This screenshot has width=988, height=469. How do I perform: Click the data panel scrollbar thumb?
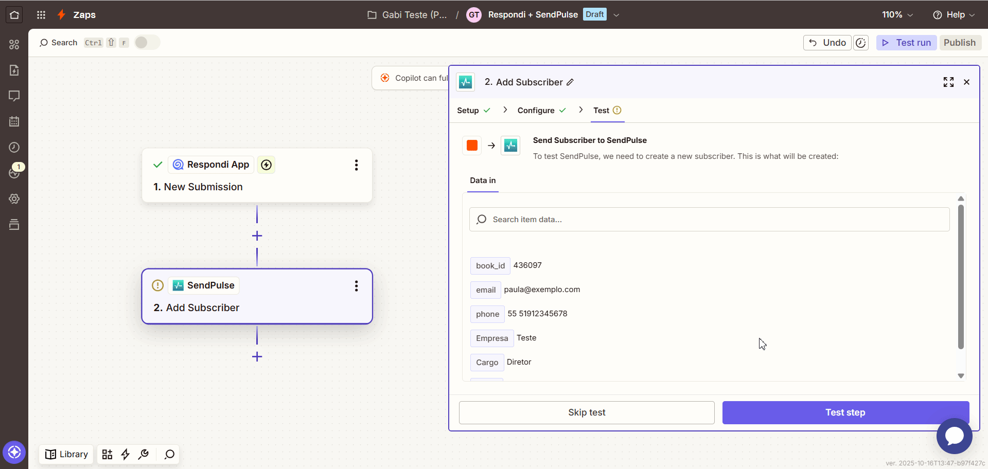click(961, 277)
